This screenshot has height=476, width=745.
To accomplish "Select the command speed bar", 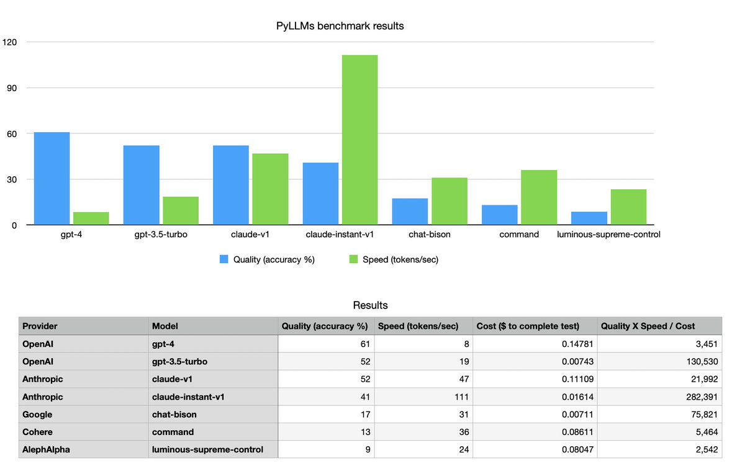I will pyautogui.click(x=538, y=199).
